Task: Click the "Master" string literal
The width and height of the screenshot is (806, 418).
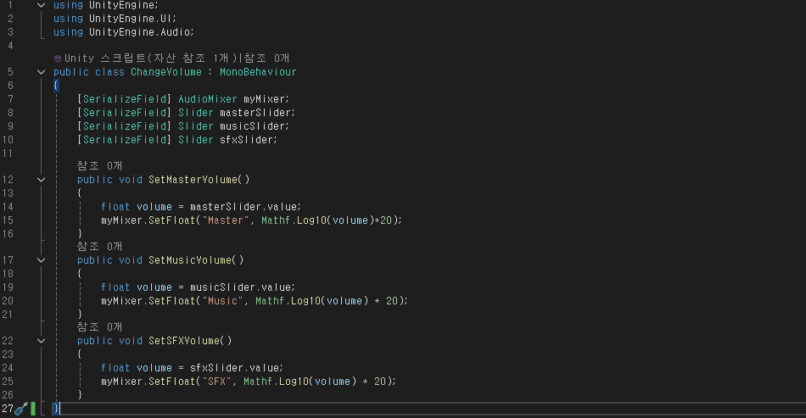Action: (225, 220)
